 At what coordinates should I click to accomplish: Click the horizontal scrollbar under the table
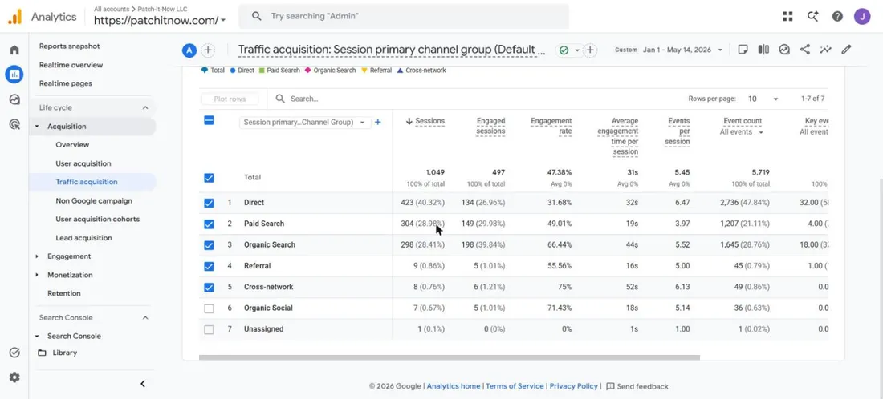(x=450, y=357)
